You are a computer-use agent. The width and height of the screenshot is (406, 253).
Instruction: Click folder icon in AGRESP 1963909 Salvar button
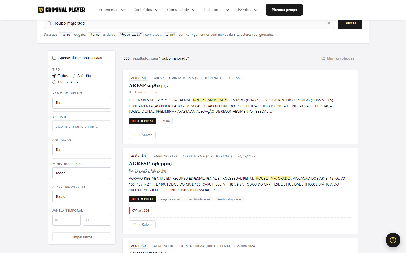(x=134, y=225)
